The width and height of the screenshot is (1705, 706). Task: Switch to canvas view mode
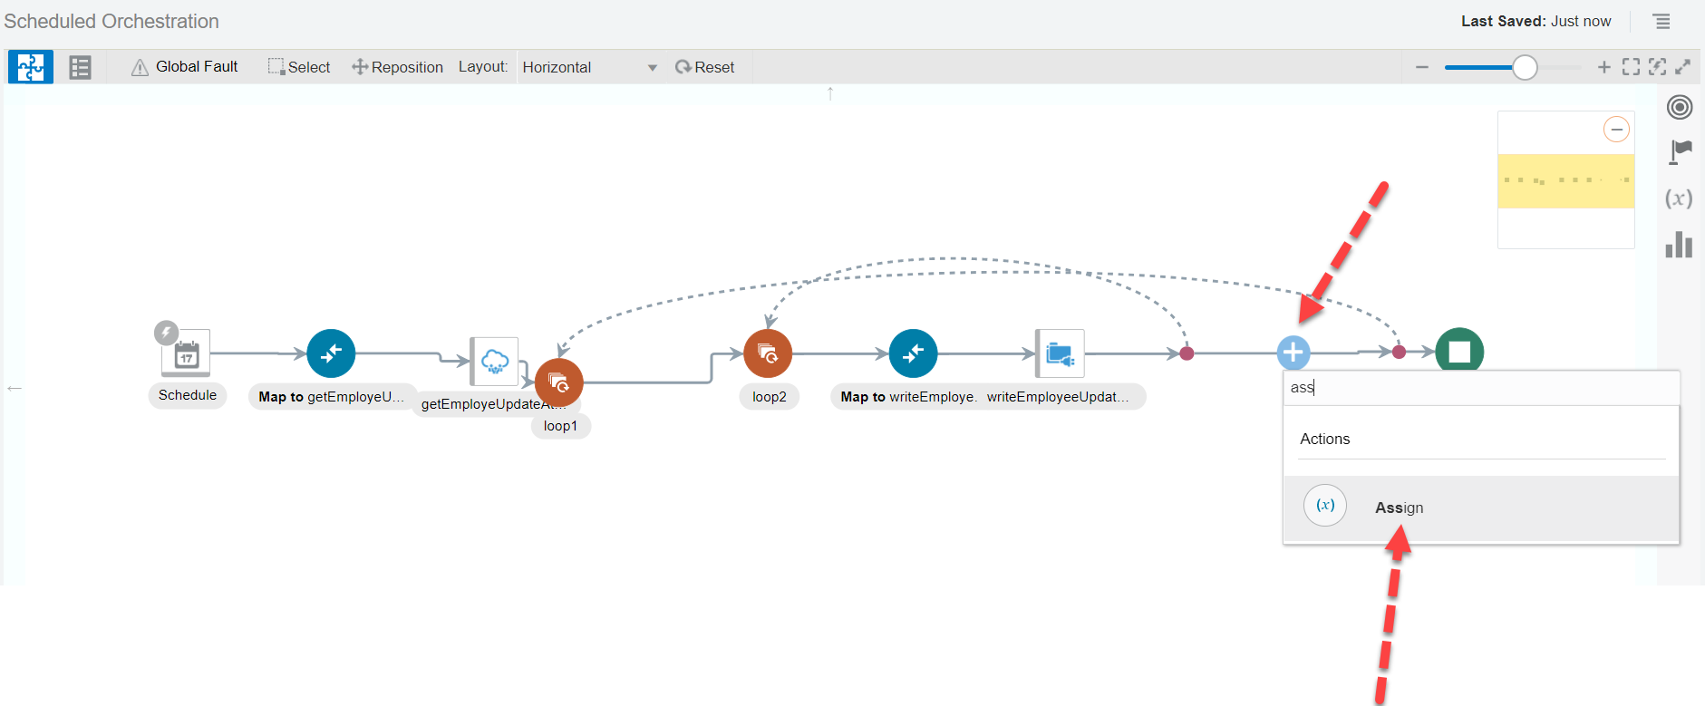point(31,67)
